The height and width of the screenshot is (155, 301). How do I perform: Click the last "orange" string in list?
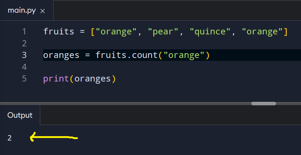click(x=264, y=32)
